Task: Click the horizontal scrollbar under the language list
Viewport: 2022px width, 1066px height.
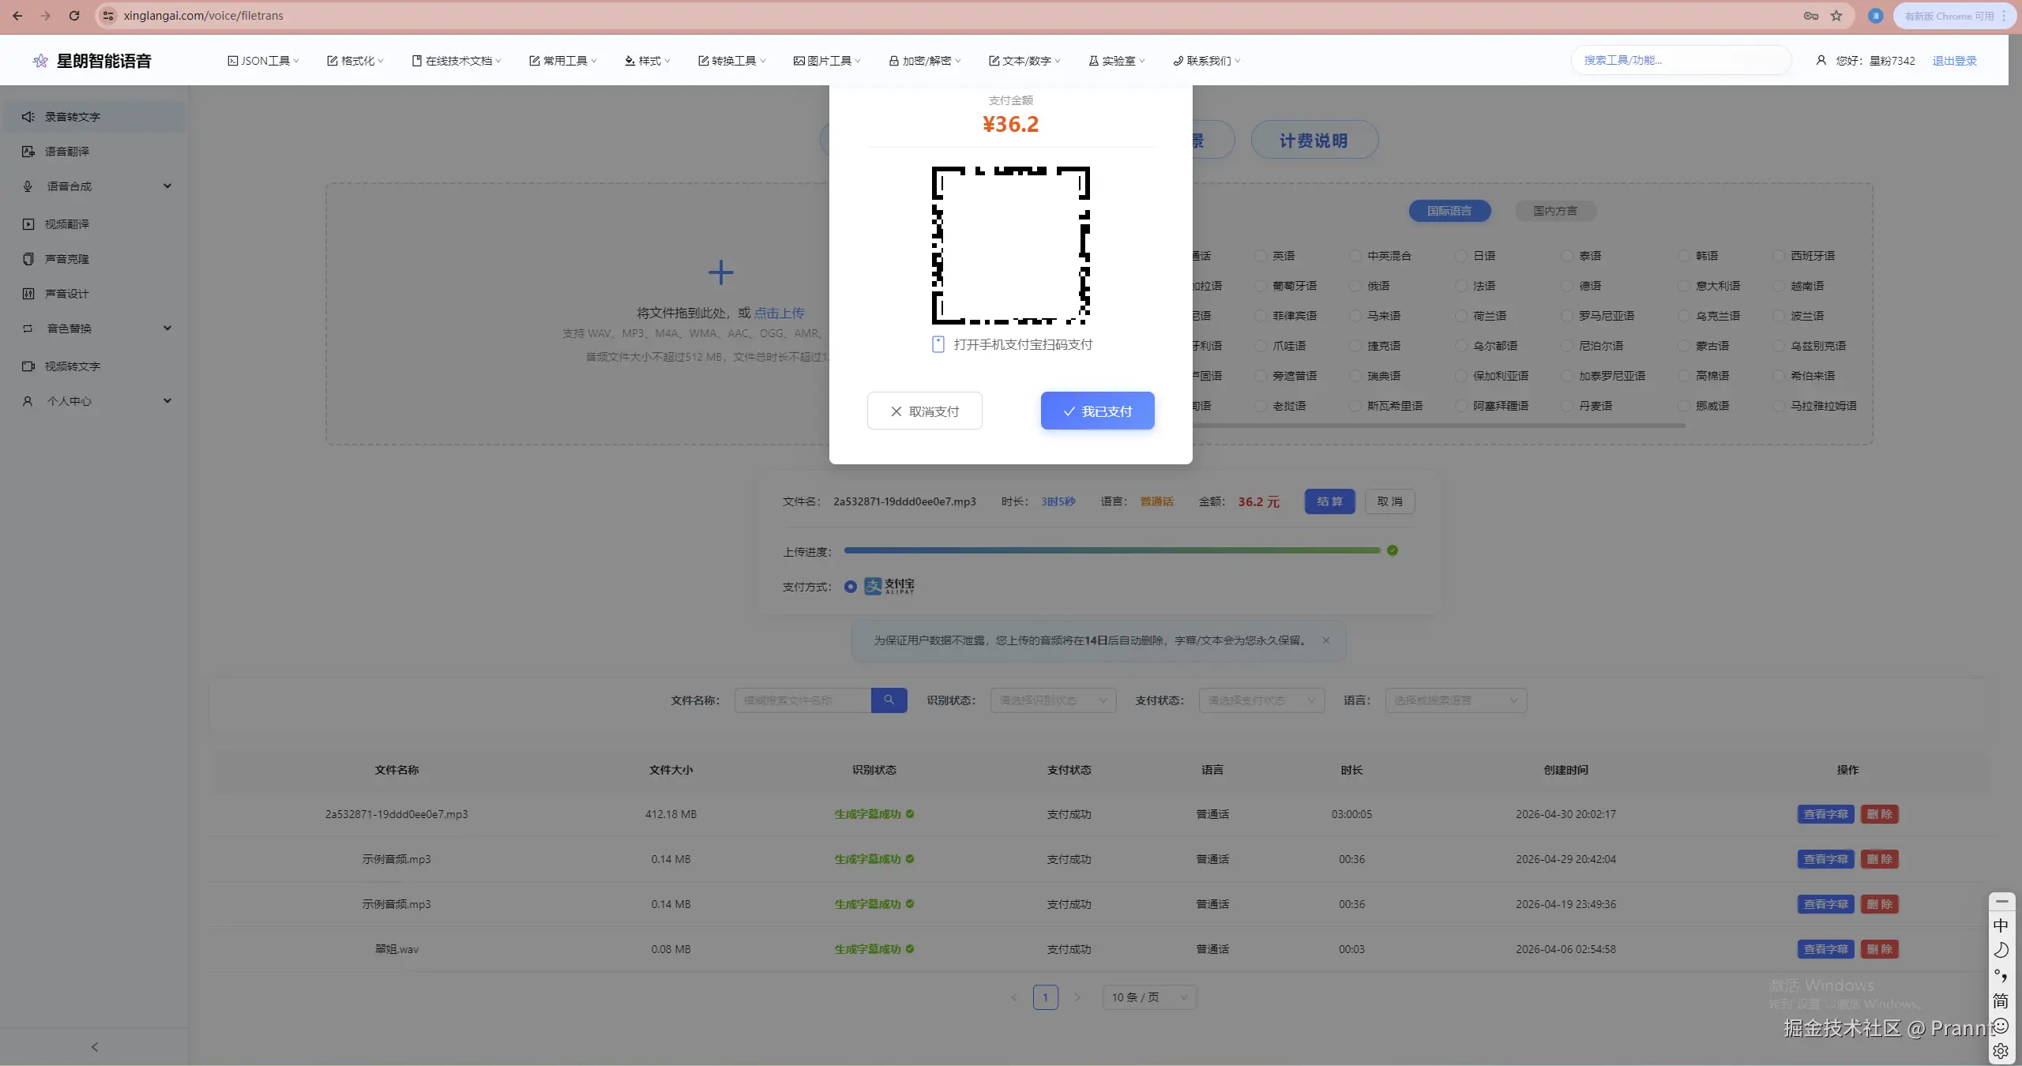Action: [x=1439, y=426]
